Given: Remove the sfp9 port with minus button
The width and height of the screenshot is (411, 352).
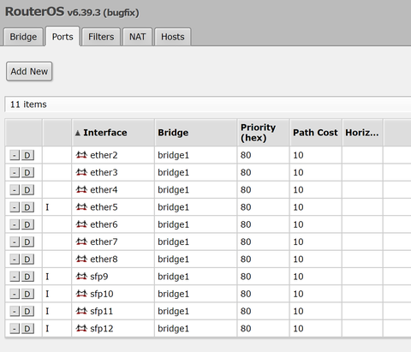Looking at the screenshot, I should point(15,277).
